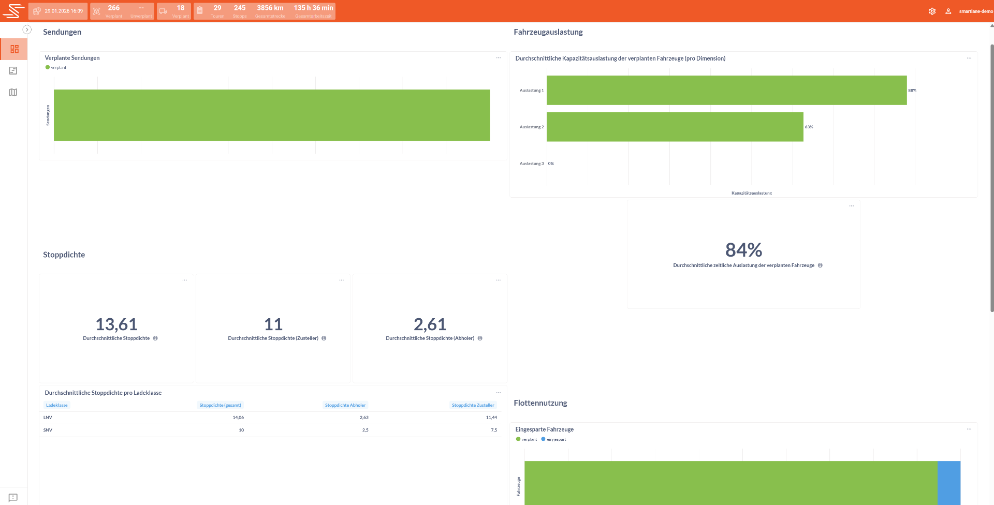Expand the sidebar with chevron arrow
The width and height of the screenshot is (994, 505).
tap(27, 30)
